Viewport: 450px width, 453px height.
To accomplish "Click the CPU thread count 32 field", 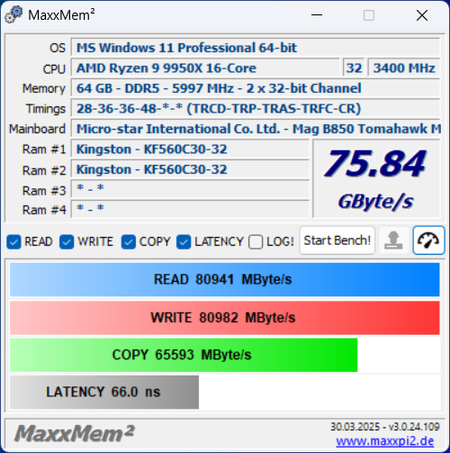I will coord(354,68).
